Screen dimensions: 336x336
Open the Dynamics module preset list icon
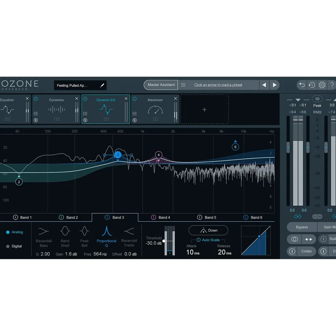click(x=36, y=114)
